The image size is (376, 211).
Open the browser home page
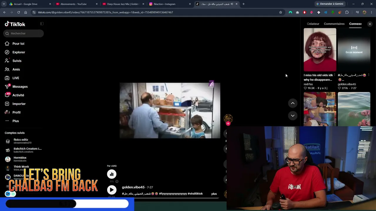pyautogui.click(x=26, y=12)
